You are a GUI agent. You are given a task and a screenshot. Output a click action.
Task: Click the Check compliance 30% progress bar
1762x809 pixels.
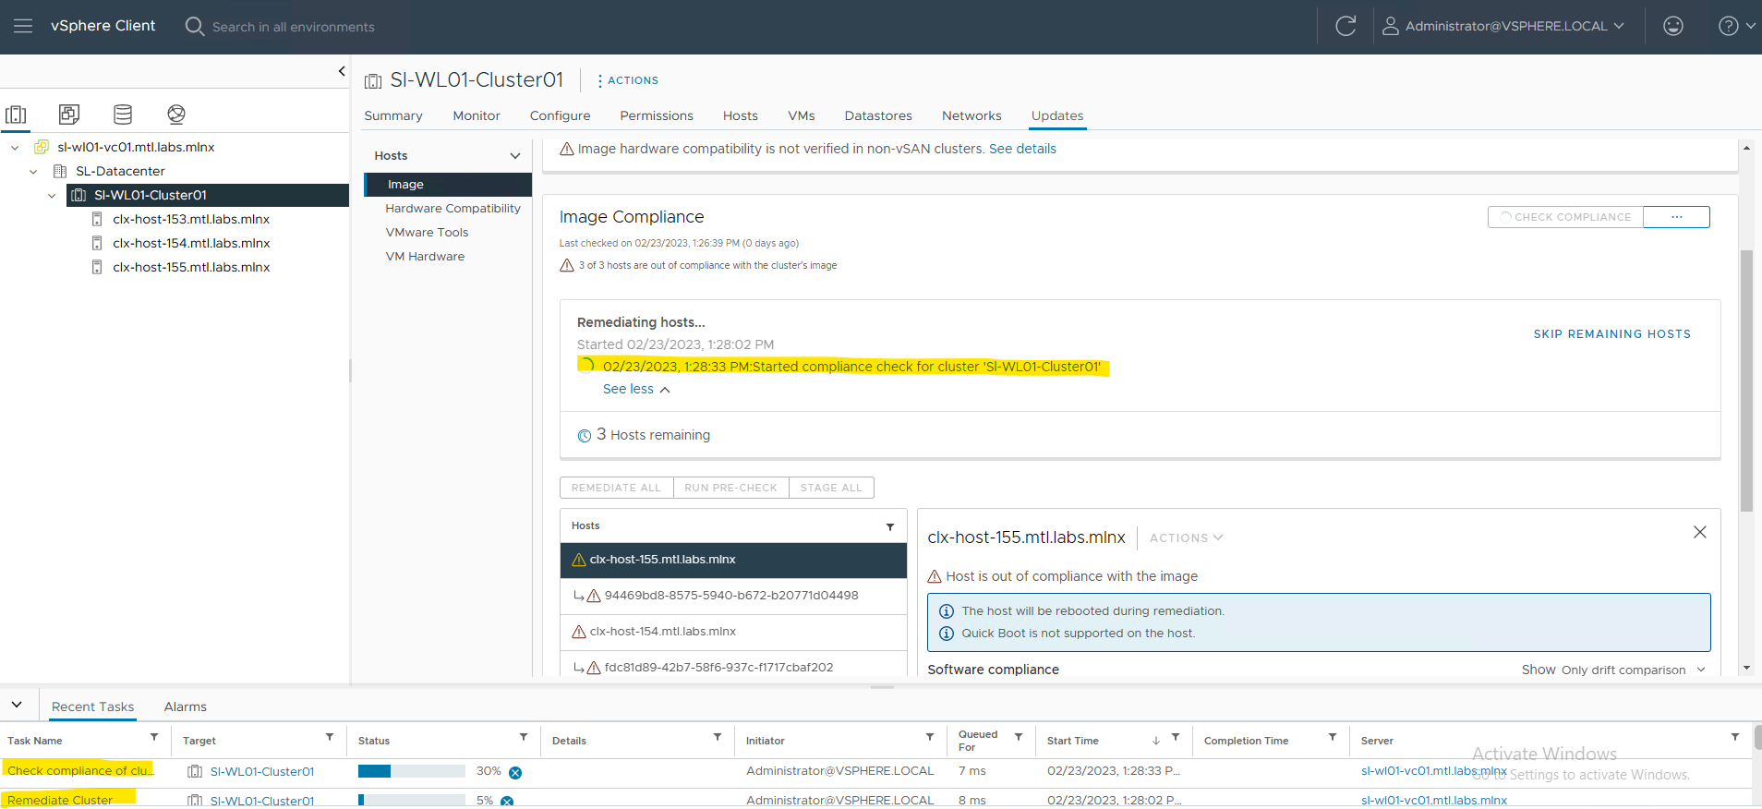click(412, 771)
